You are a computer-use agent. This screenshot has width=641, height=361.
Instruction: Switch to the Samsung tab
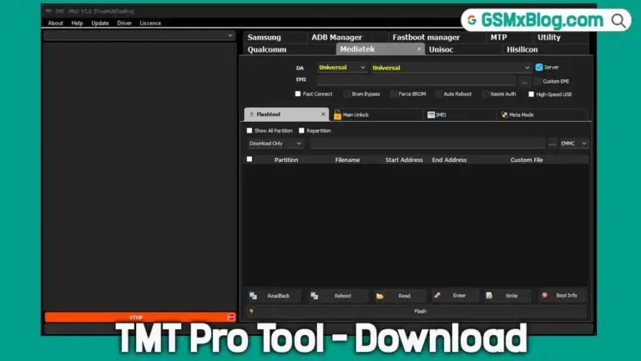pos(275,38)
